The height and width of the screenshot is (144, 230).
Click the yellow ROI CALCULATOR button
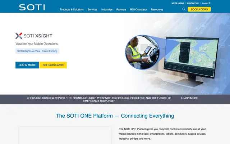click(53, 65)
